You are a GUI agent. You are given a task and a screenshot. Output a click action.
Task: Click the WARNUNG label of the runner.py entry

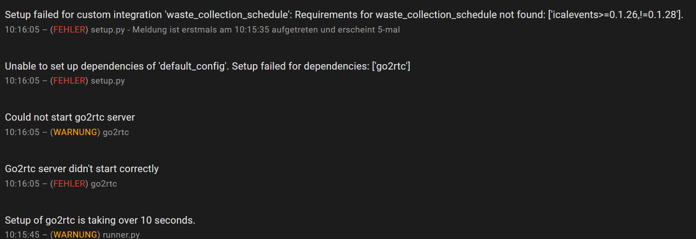[x=75, y=235]
